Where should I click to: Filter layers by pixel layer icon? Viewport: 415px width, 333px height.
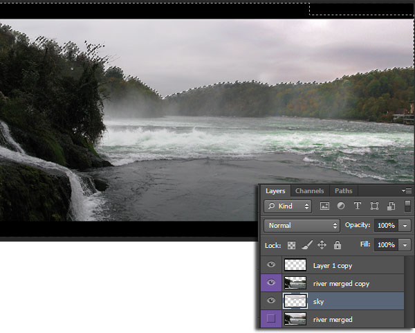pyautogui.click(x=324, y=206)
